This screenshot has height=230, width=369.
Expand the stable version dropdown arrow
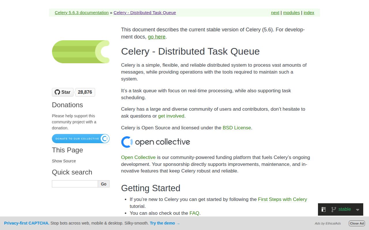[357, 210]
